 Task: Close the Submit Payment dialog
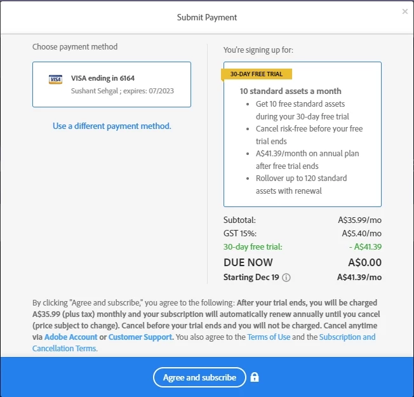pos(404,11)
